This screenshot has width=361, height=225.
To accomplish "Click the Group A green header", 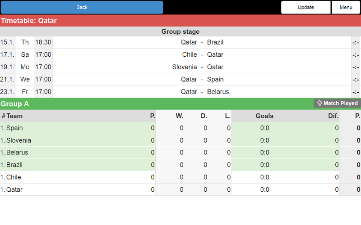I will (x=135, y=104).
